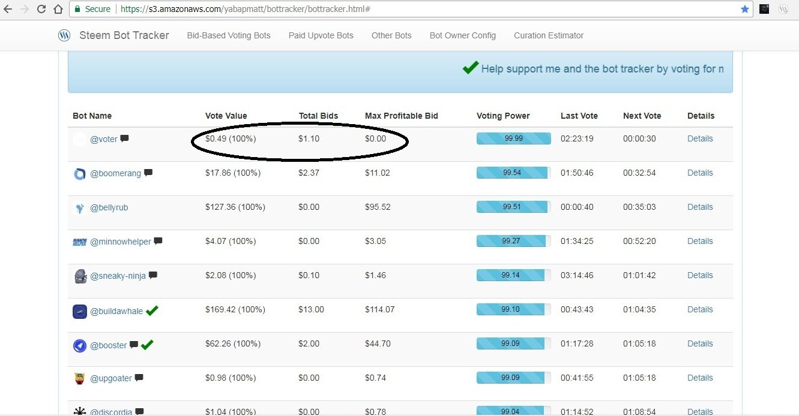The image size is (799, 416).
Task: Click the @minnowhelper avatar icon
Action: click(x=80, y=242)
